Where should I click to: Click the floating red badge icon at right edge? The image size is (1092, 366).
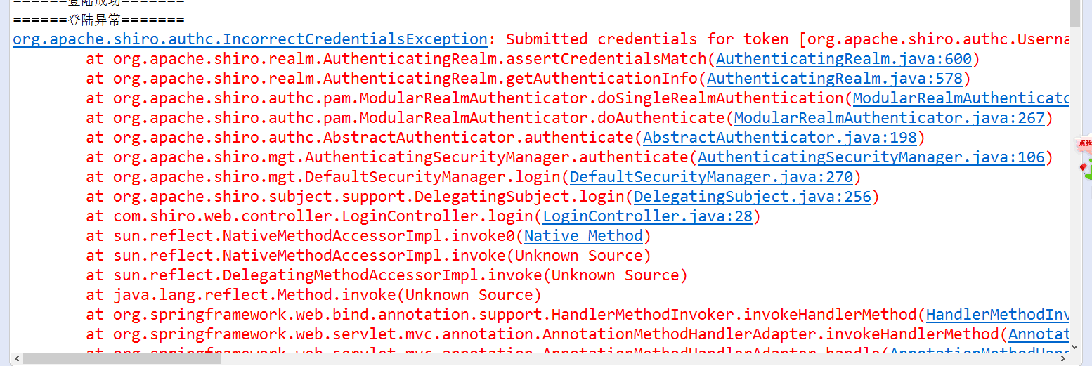(1085, 144)
